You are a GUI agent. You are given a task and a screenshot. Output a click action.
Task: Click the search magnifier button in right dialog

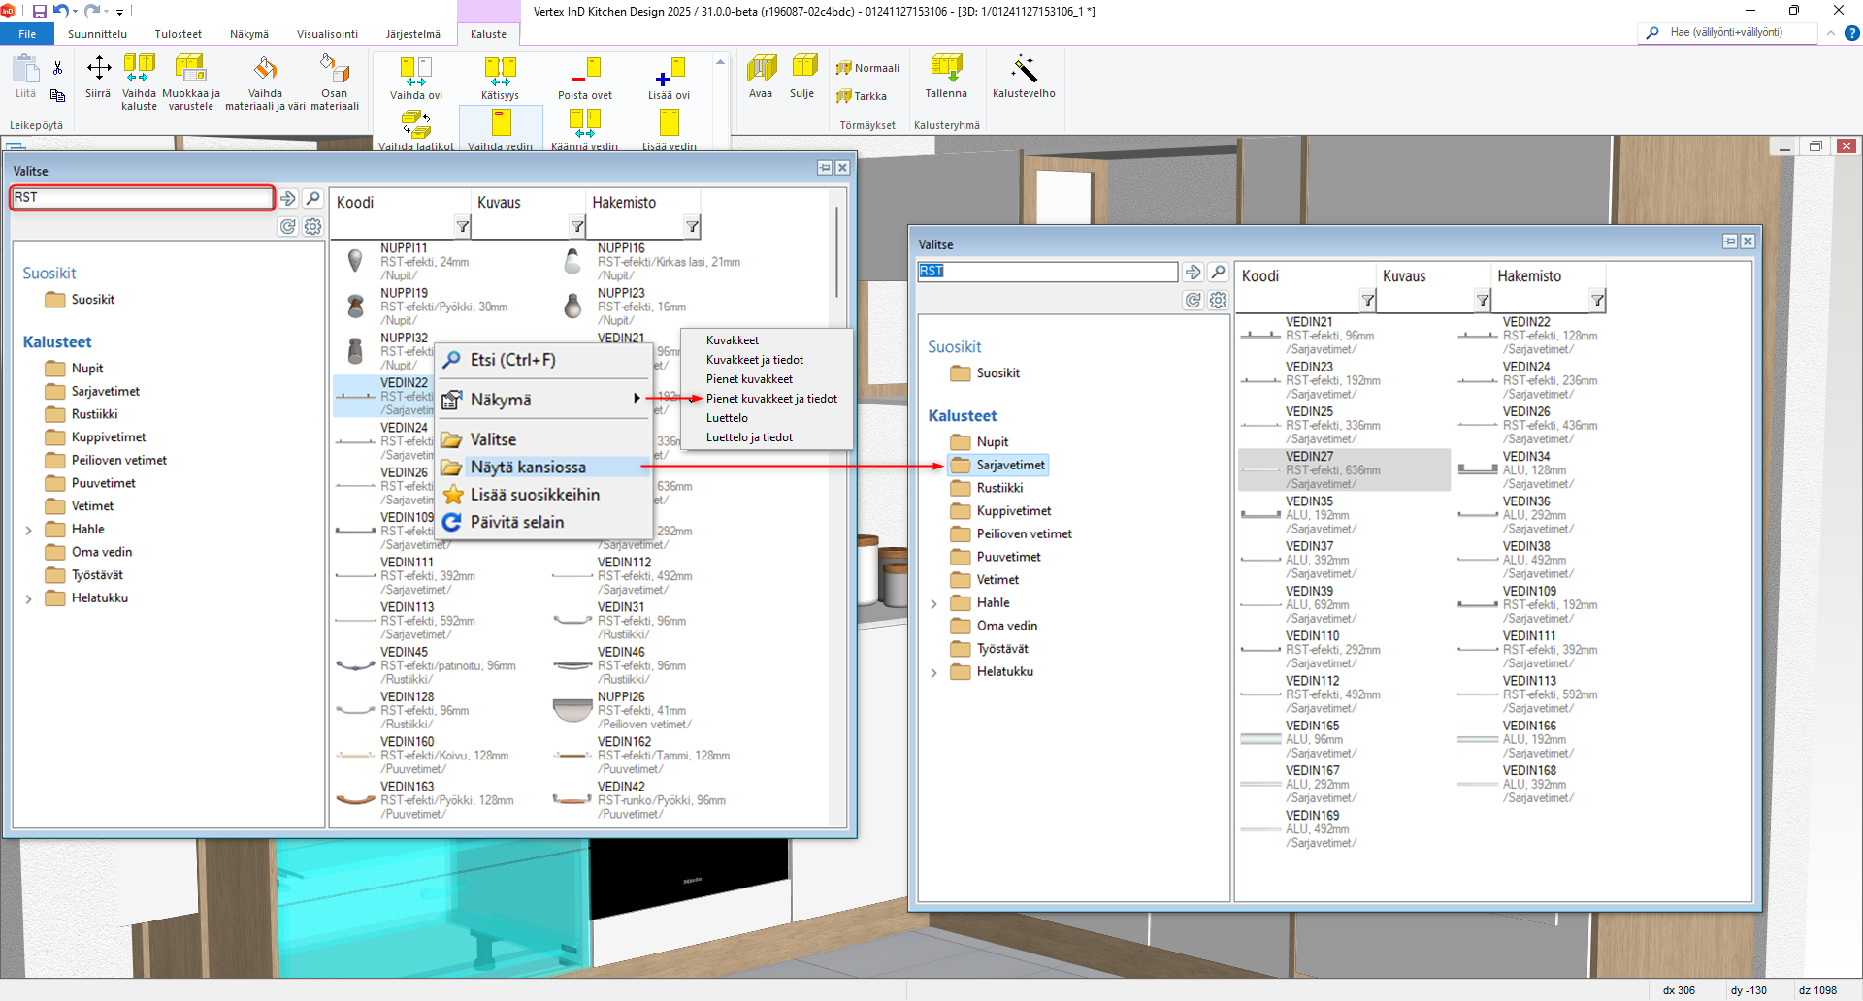[1219, 273]
